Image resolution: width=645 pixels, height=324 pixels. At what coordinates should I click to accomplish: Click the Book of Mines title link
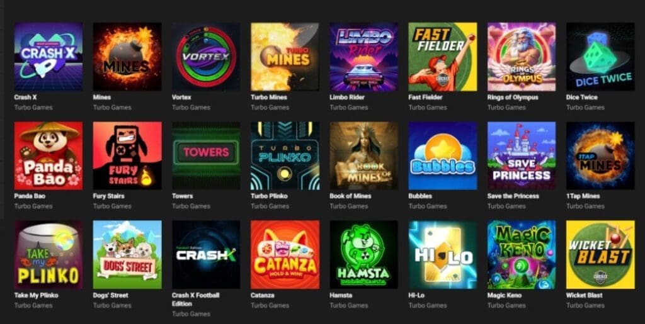click(350, 196)
